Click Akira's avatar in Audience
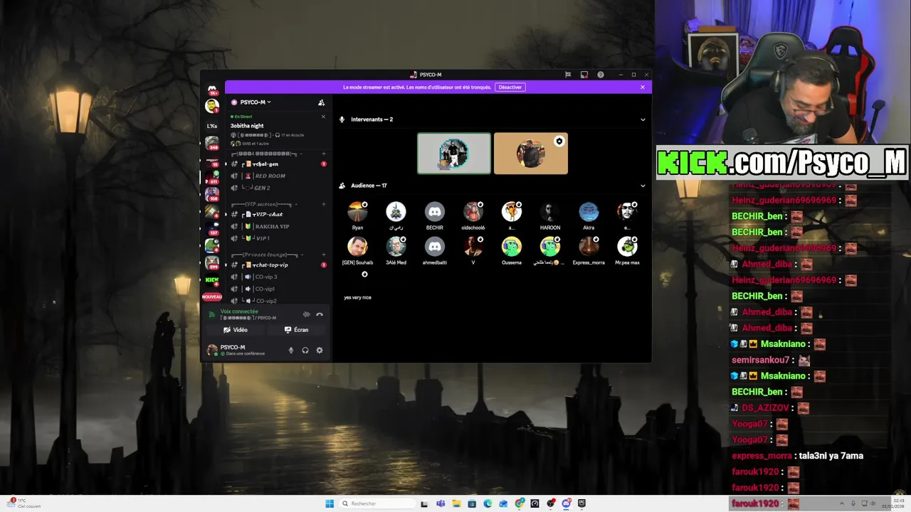 [x=589, y=212]
